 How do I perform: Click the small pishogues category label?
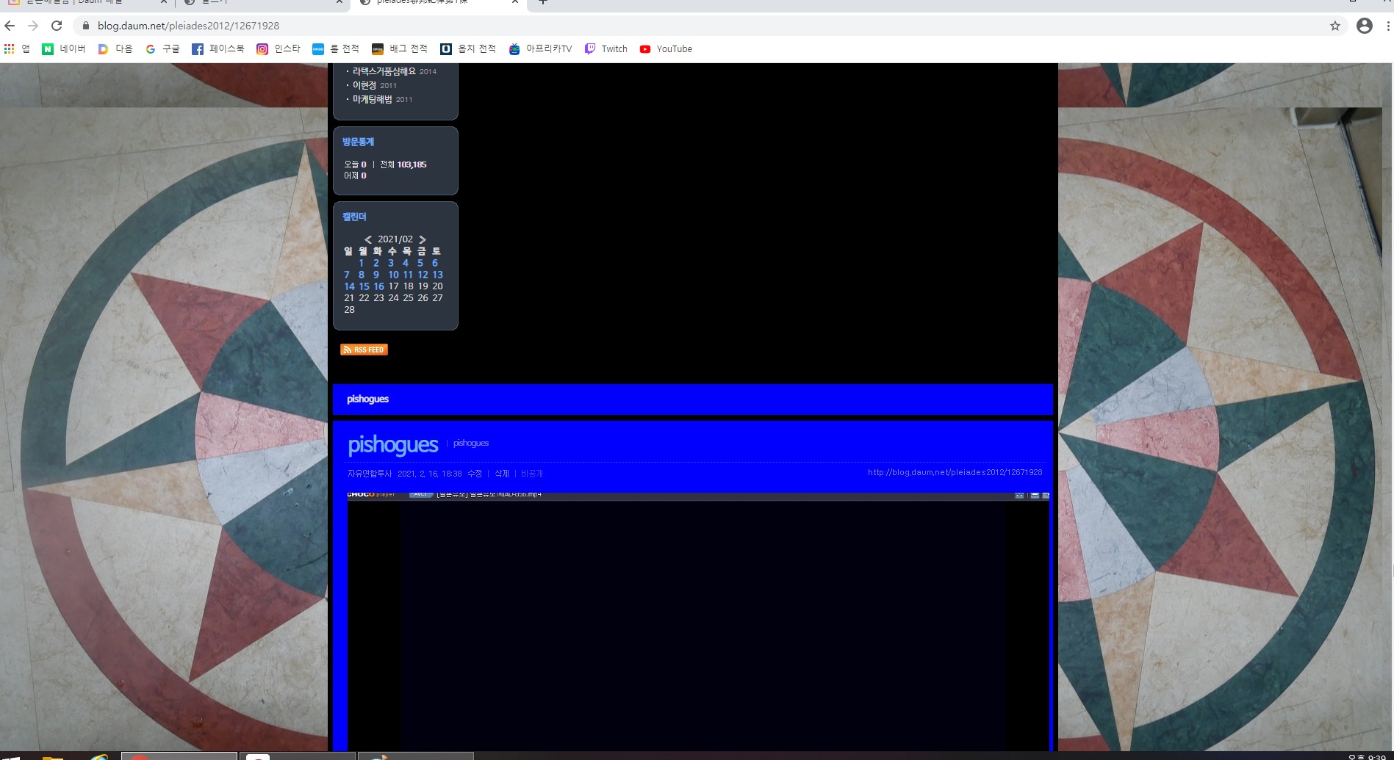pos(471,443)
